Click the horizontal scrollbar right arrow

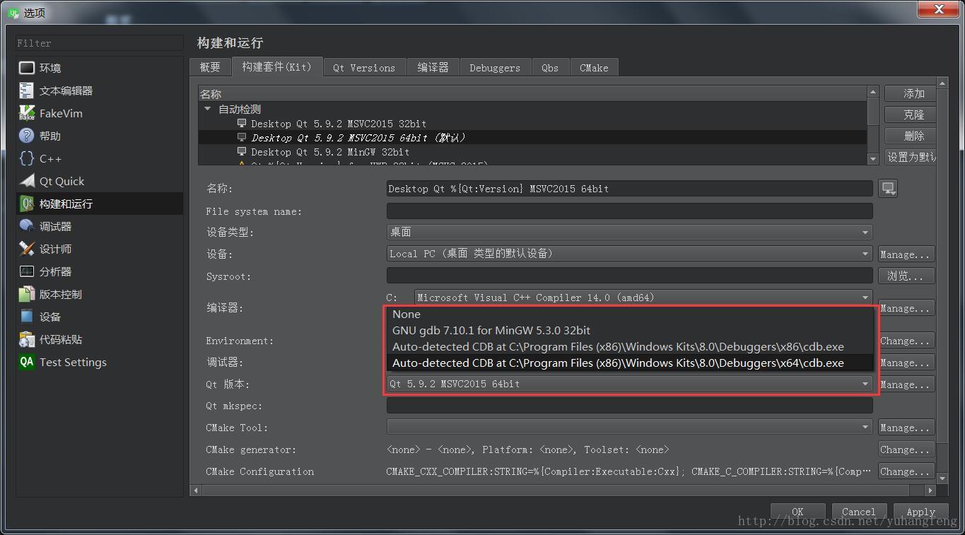coord(930,490)
